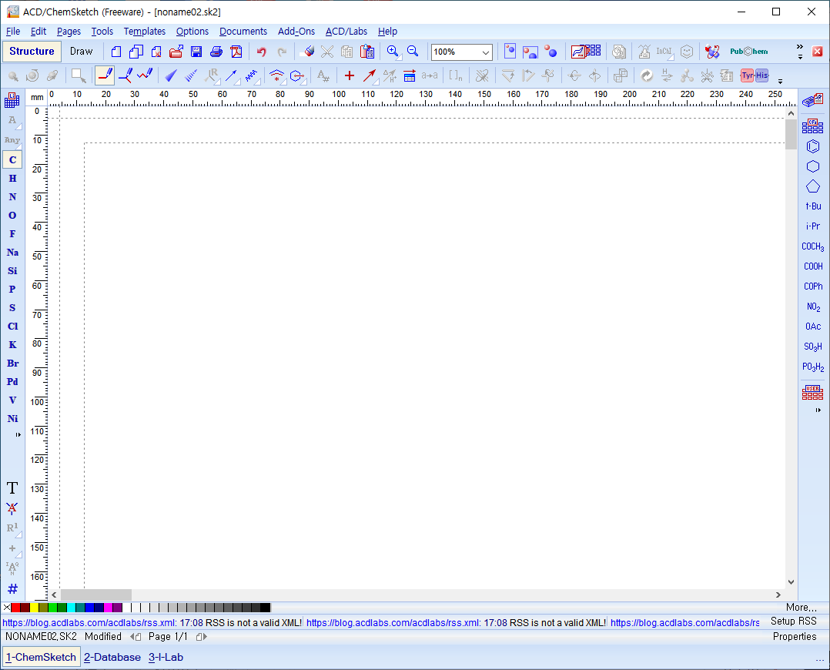The height and width of the screenshot is (670, 830).
Task: Toggle the Draw Normal bond tool
Action: [104, 75]
